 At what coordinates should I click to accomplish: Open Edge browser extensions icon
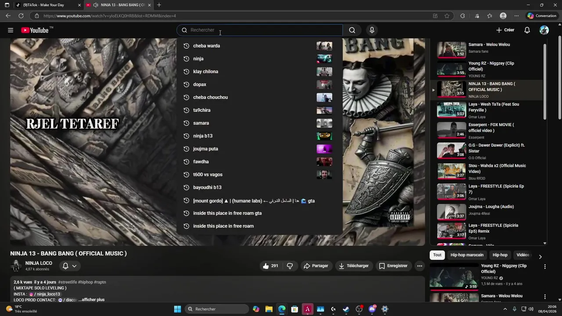click(462, 16)
